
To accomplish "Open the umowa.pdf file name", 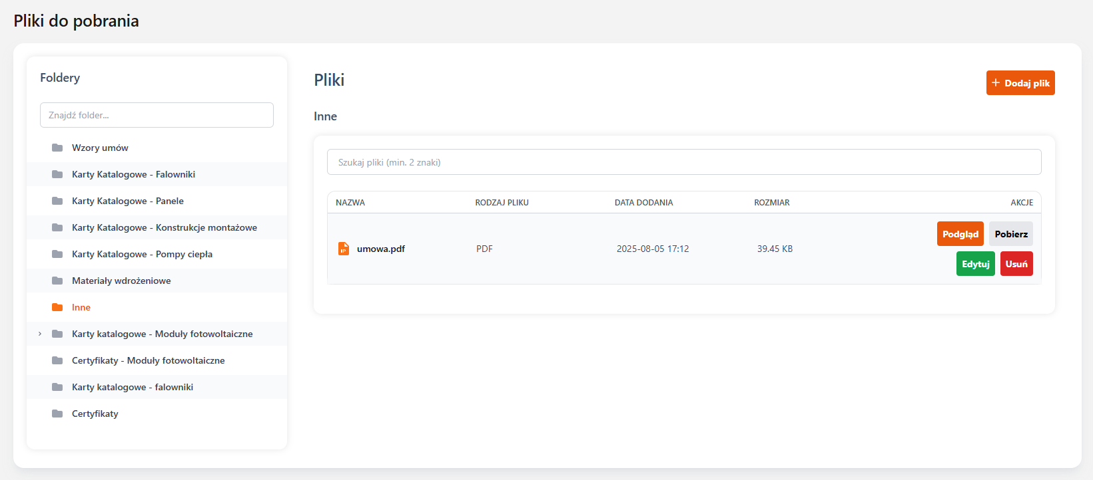I will tap(381, 249).
